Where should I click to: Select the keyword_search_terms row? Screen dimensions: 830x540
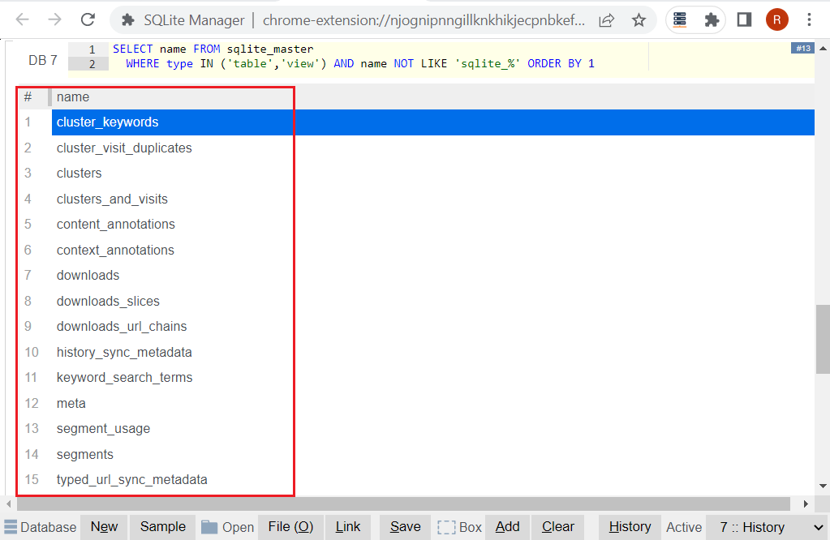pyautogui.click(x=124, y=378)
